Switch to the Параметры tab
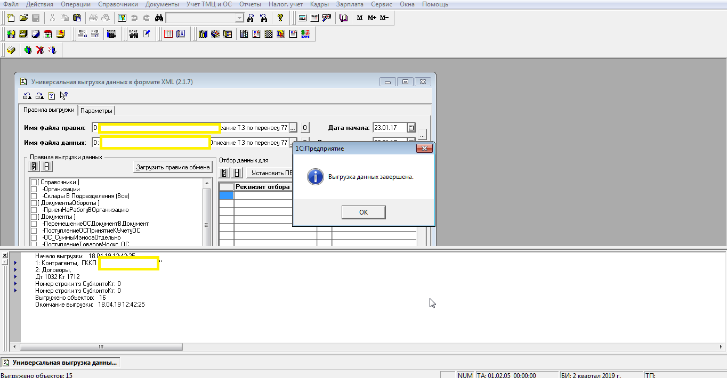Image resolution: width=727 pixels, height=378 pixels. [x=96, y=111]
